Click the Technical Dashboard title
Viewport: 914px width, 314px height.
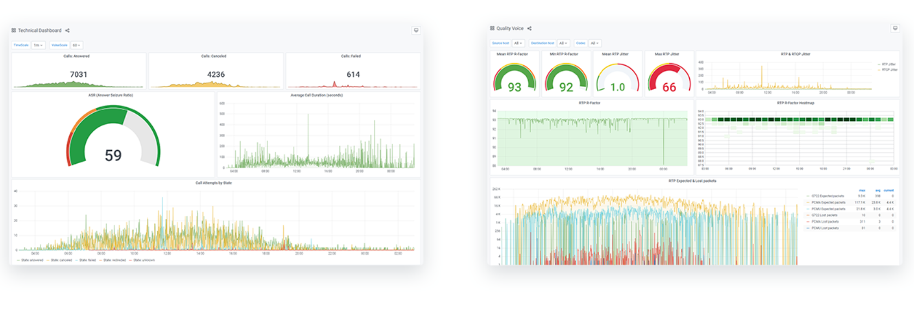40,30
